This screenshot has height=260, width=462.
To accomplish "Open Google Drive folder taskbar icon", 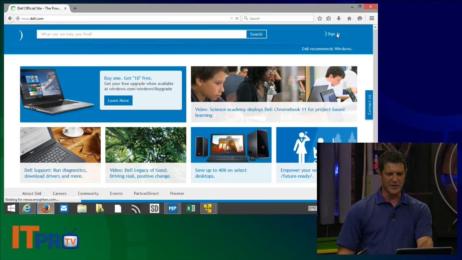I will [100, 208].
